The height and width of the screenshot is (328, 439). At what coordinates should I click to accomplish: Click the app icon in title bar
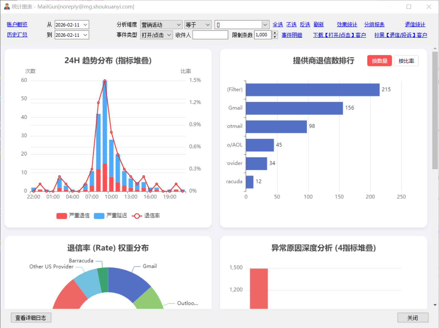click(x=7, y=6)
